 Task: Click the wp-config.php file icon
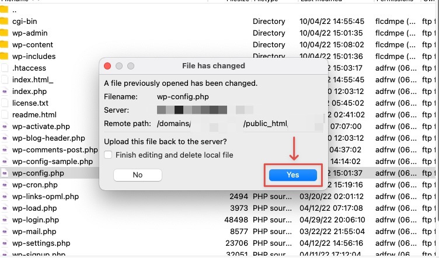pos(5,173)
